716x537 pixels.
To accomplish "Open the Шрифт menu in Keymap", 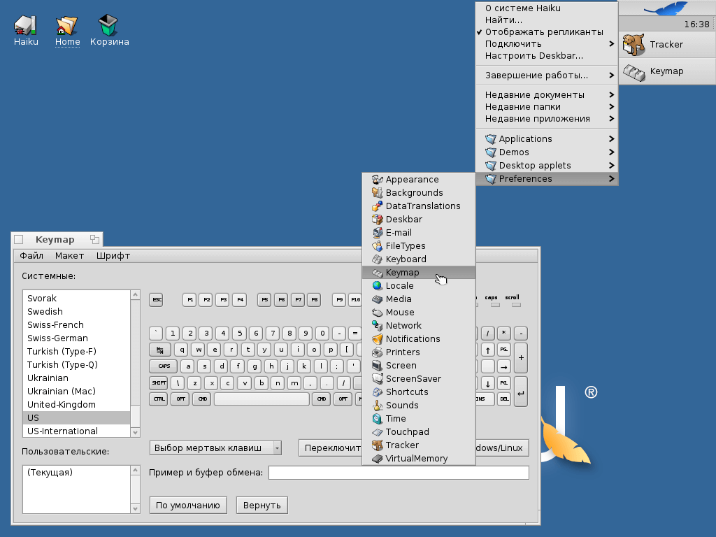I will tap(113, 256).
